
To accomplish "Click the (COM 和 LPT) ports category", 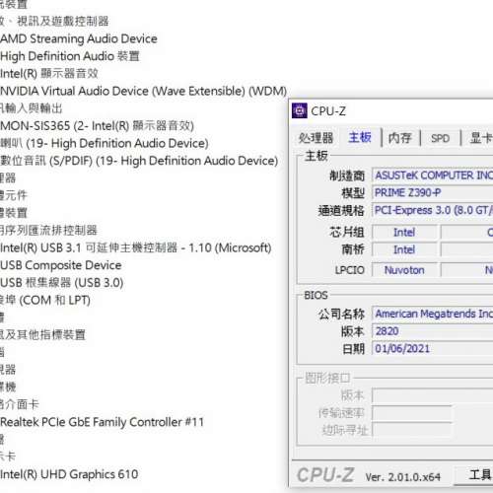I will [x=45, y=300].
